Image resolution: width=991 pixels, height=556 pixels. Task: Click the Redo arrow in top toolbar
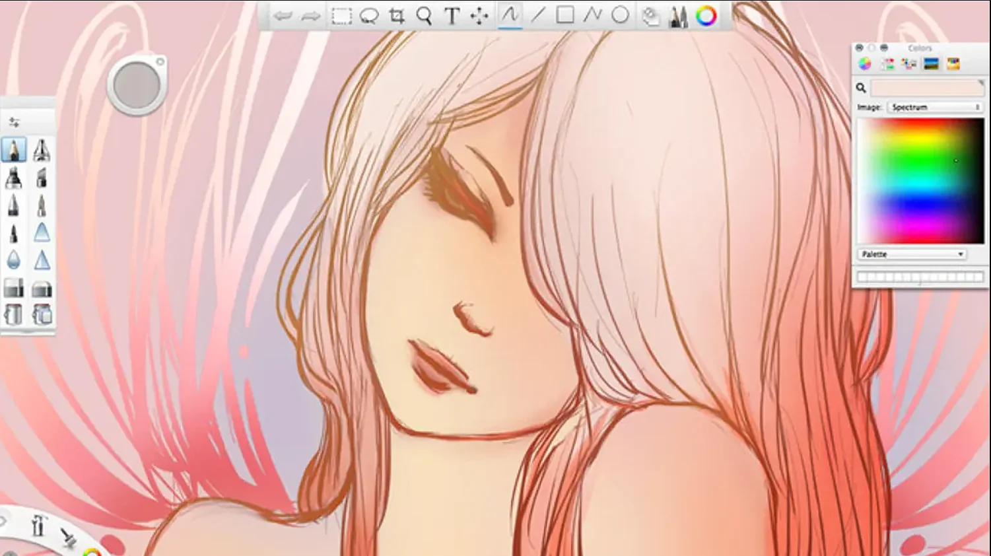pos(310,16)
